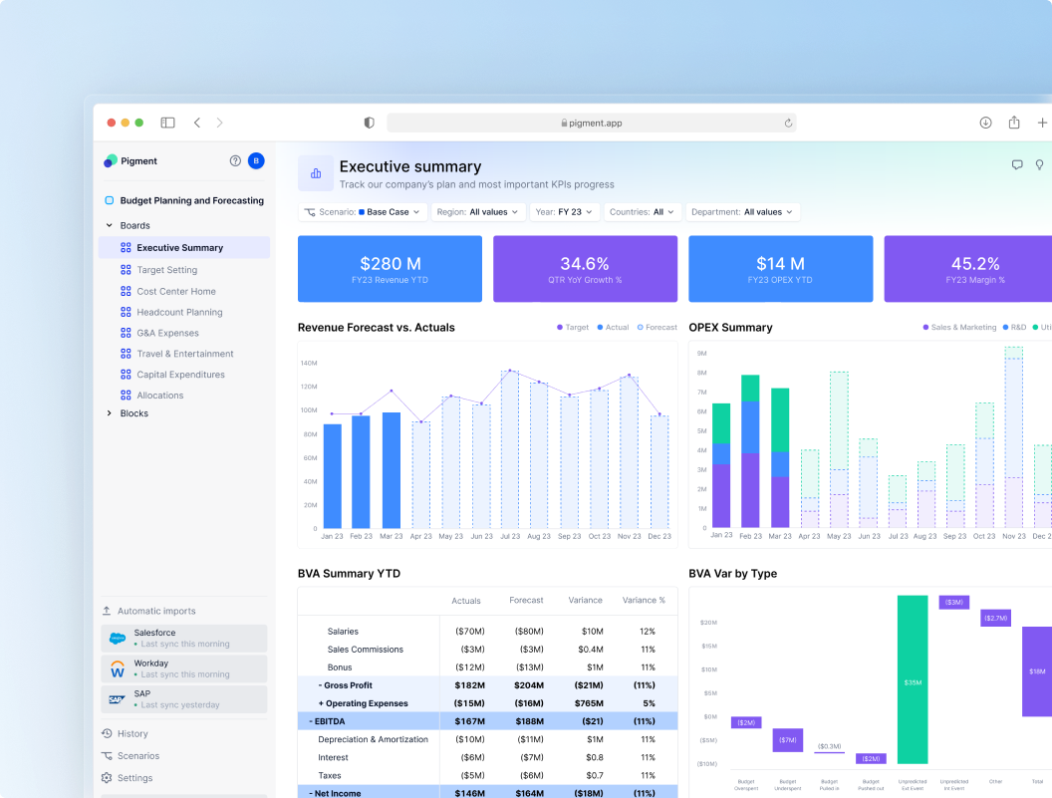This screenshot has width=1052, height=798.
Task: Open the Scenarios sidebar icon
Action: pyautogui.click(x=108, y=755)
